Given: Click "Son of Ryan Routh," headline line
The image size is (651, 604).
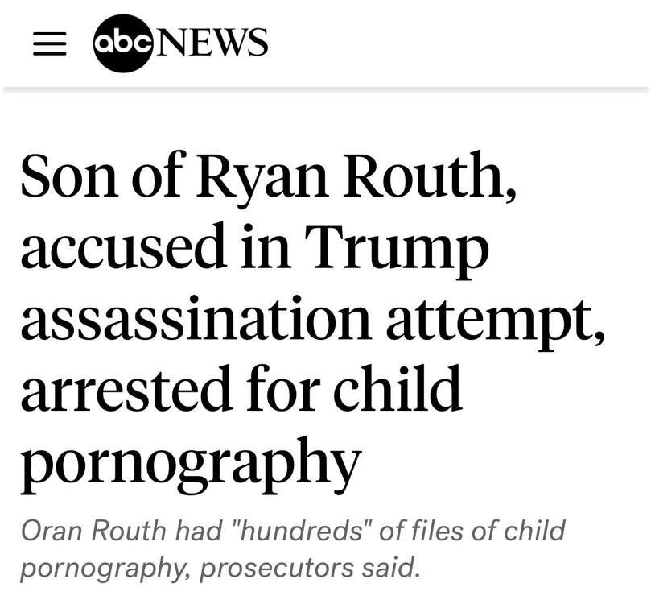Looking at the screenshot, I should pos(269,177).
